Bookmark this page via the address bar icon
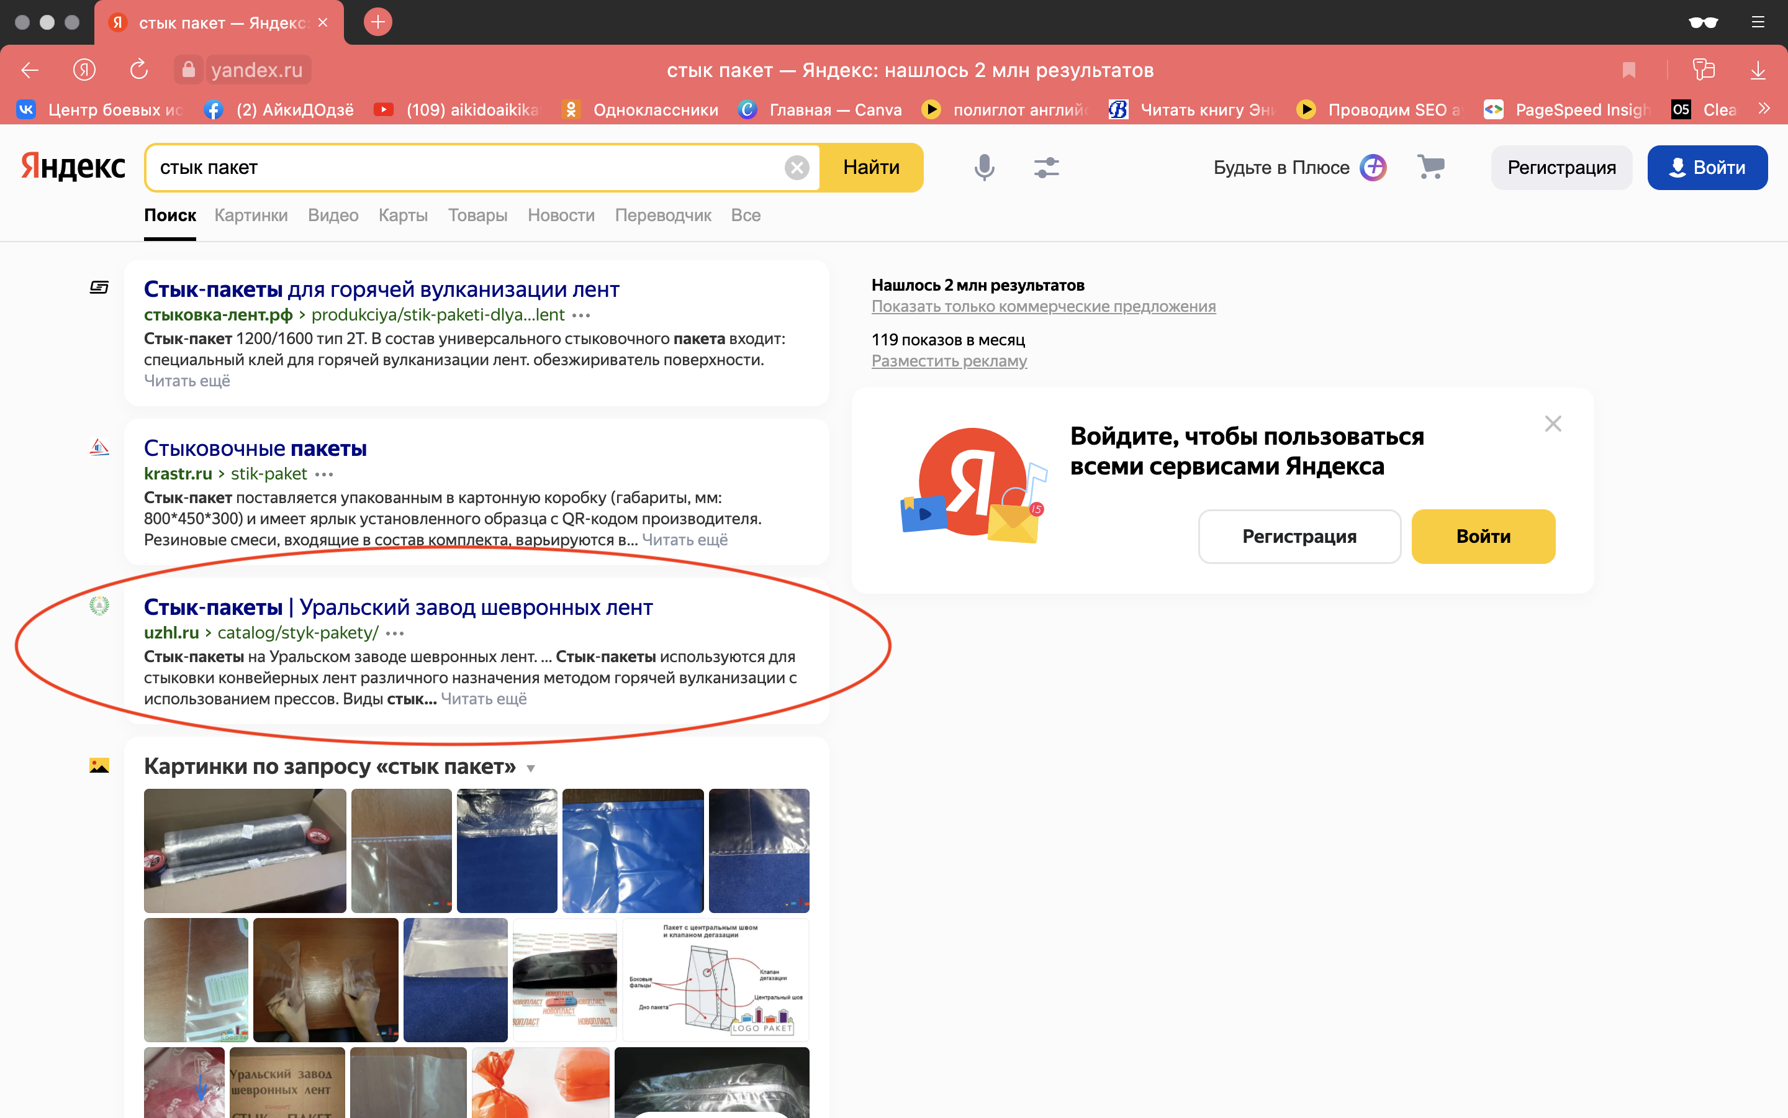Viewport: 1788px width, 1118px height. point(1628,70)
